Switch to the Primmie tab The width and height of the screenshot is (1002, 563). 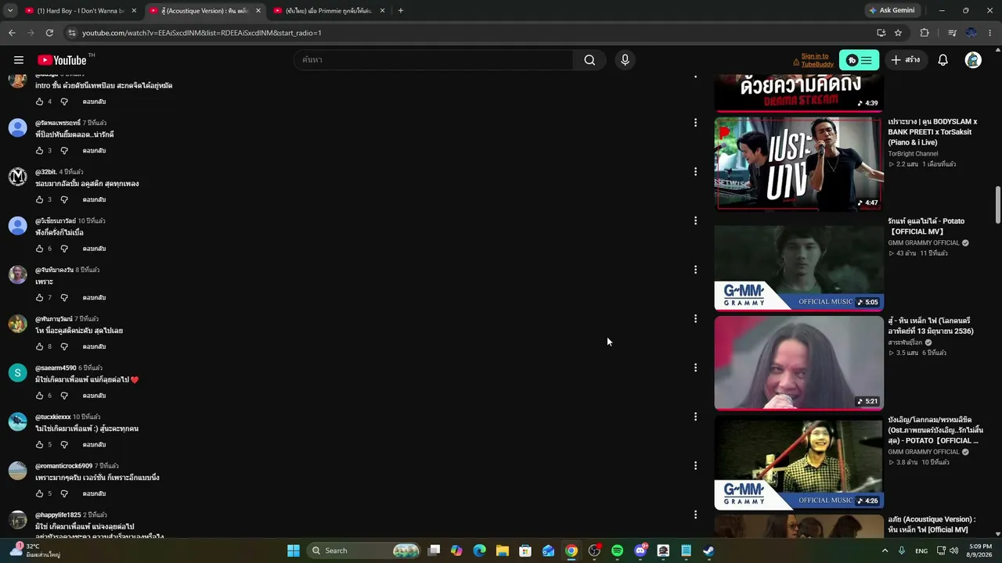[x=328, y=11]
